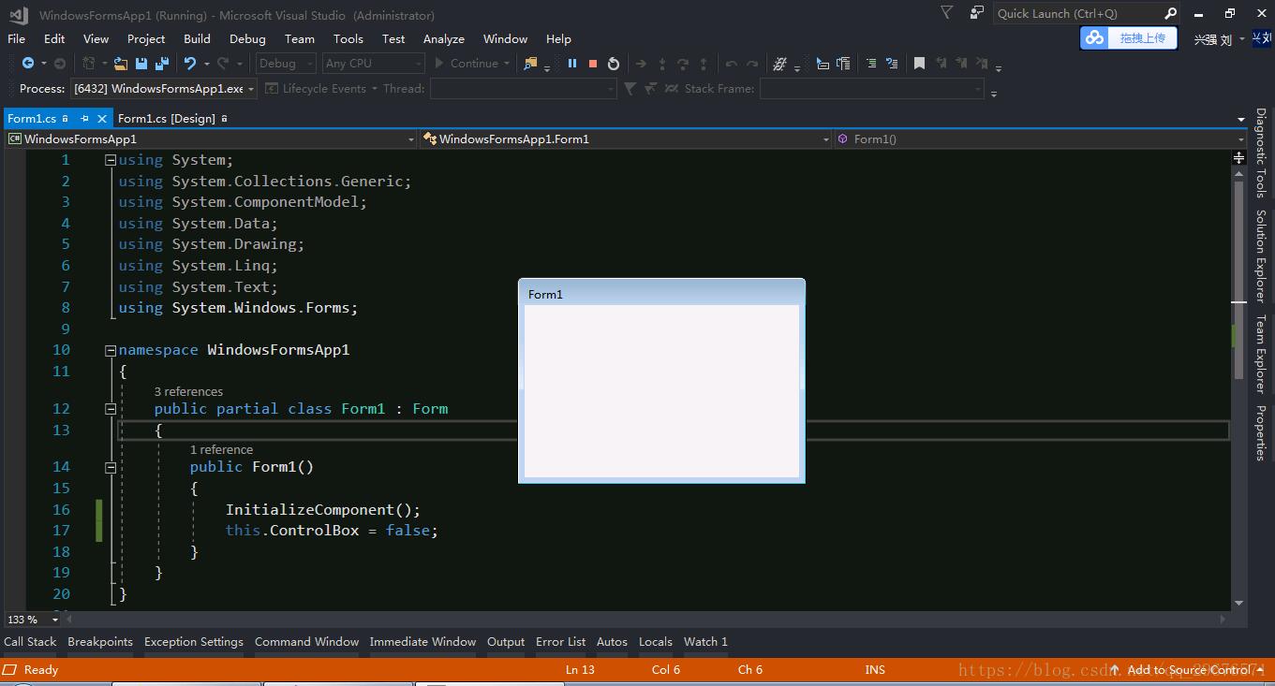Collapse the namespace WindowsFormsApp1 block

click(111, 350)
